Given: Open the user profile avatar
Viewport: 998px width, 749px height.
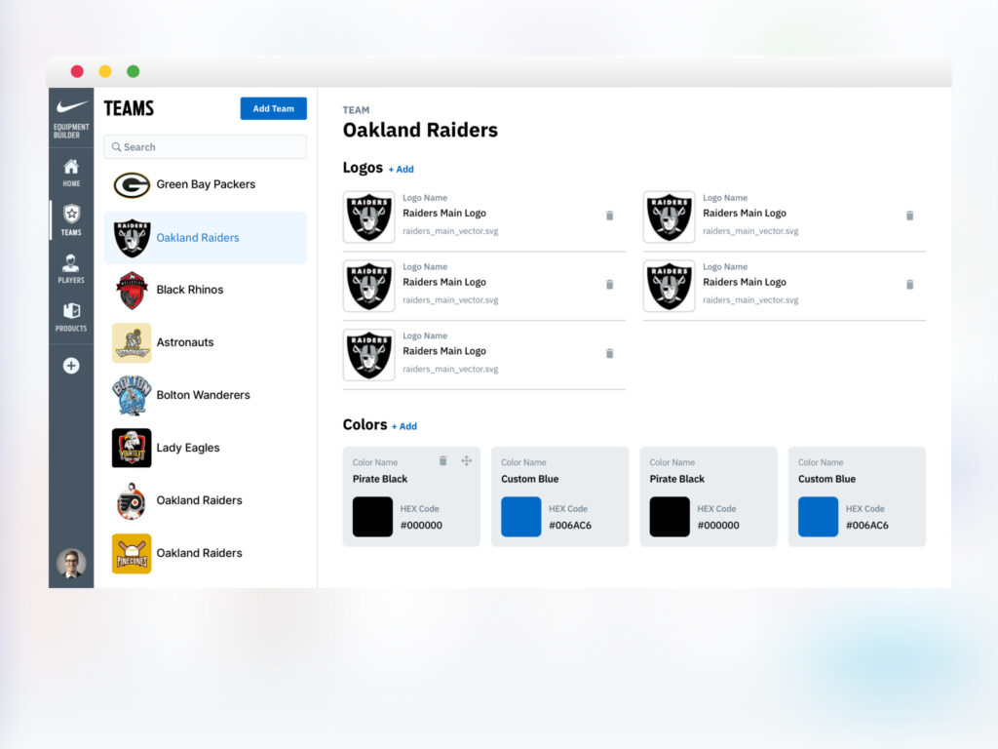Looking at the screenshot, I should pyautogui.click(x=71, y=563).
